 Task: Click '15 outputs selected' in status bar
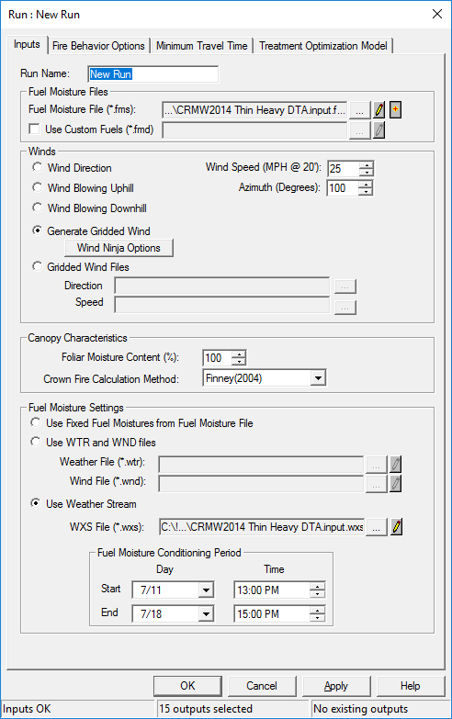coord(206,709)
